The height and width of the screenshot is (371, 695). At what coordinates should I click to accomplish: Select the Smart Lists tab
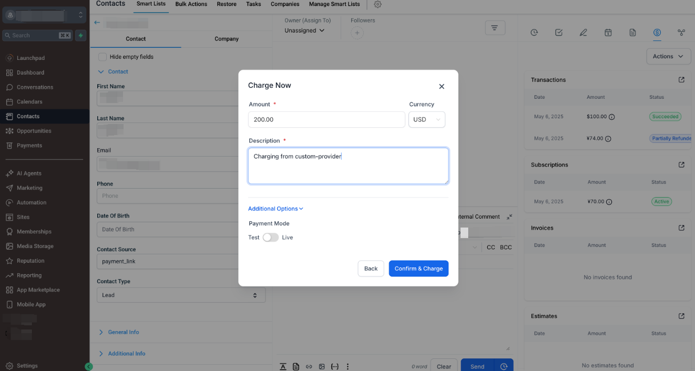[151, 4]
